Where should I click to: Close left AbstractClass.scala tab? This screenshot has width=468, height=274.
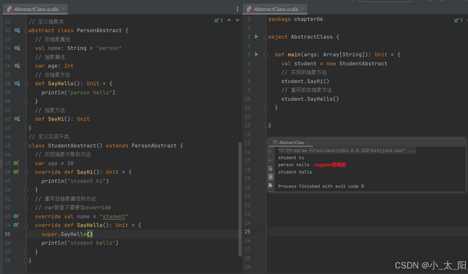(x=63, y=9)
